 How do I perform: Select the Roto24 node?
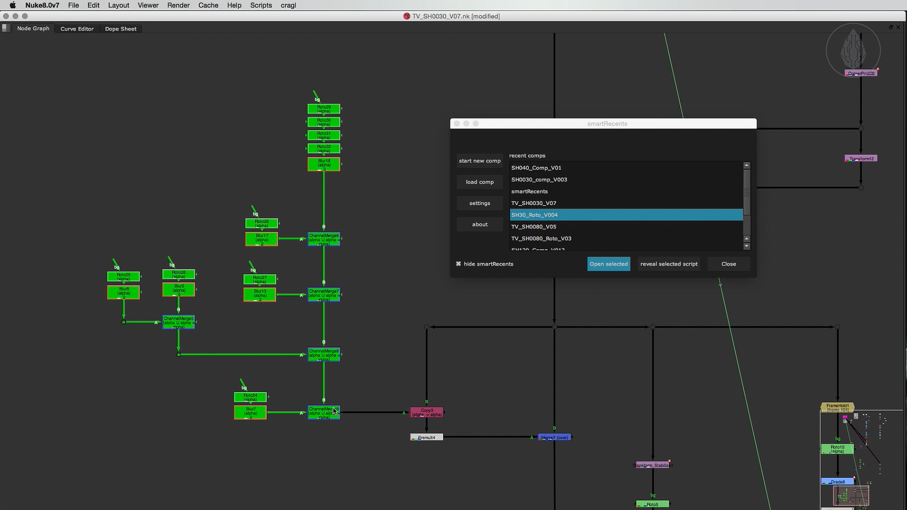[250, 397]
